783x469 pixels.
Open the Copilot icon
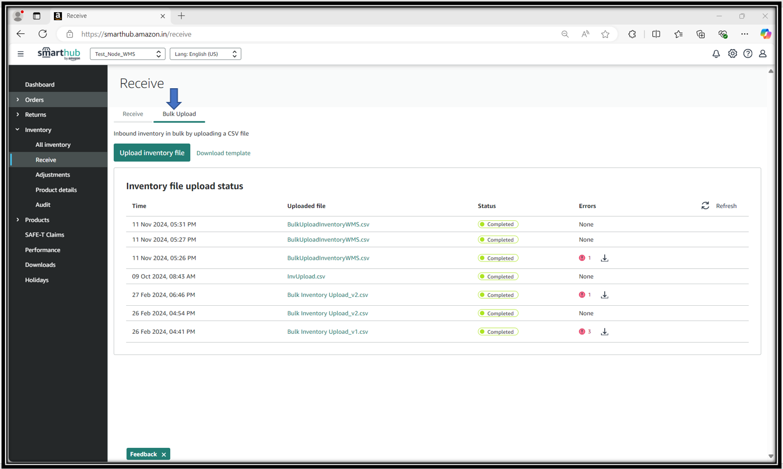(766, 34)
